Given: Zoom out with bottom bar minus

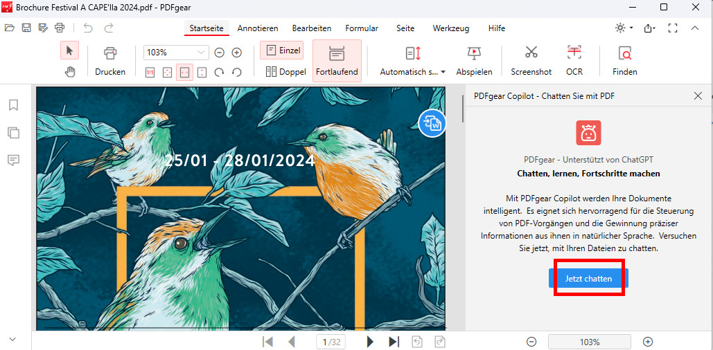Looking at the screenshot, I should pyautogui.click(x=531, y=342).
